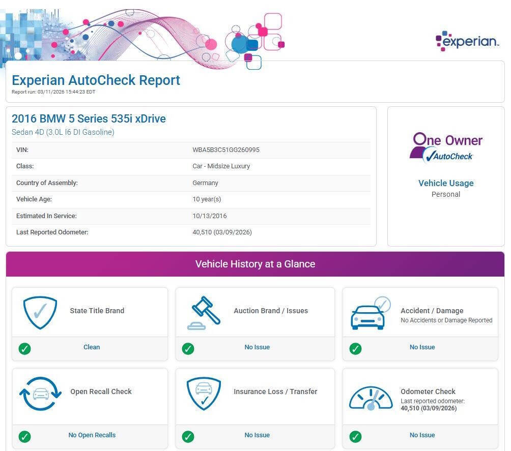Click the Open Recall Check arrows icon

40,394
